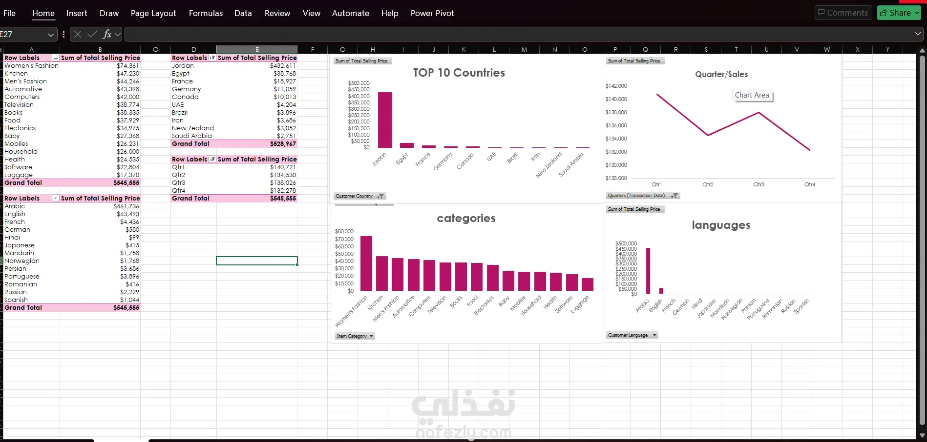
Task: Switch to the Formulas tab
Action: pyautogui.click(x=206, y=13)
